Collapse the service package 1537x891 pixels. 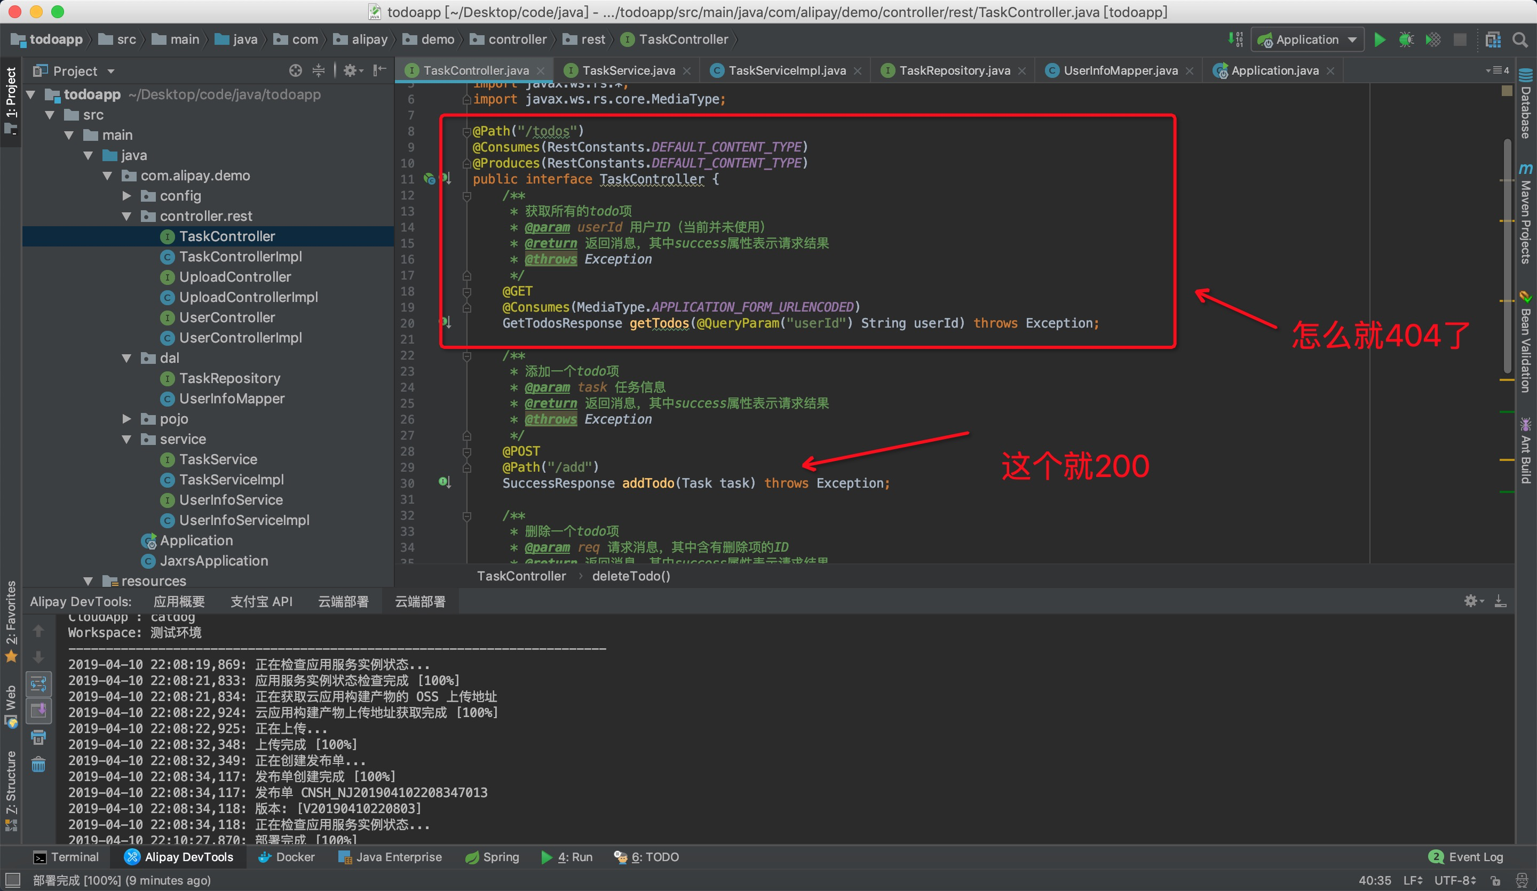click(126, 439)
